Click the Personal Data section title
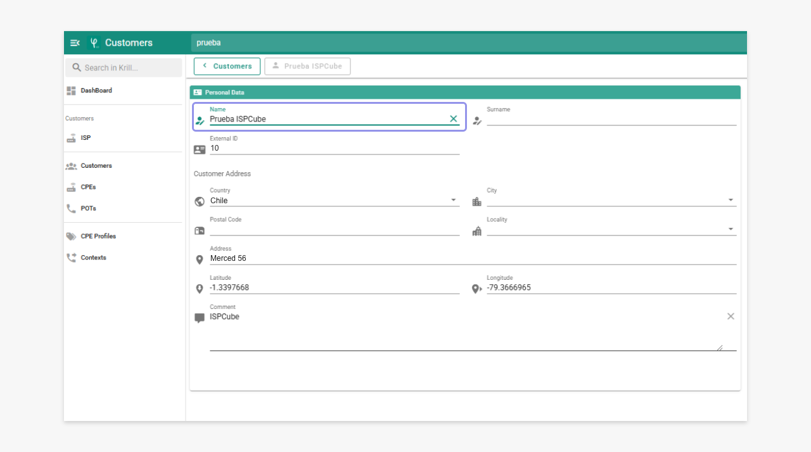 pos(225,92)
